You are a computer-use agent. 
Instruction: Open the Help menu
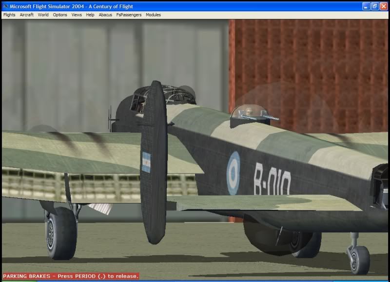point(90,15)
